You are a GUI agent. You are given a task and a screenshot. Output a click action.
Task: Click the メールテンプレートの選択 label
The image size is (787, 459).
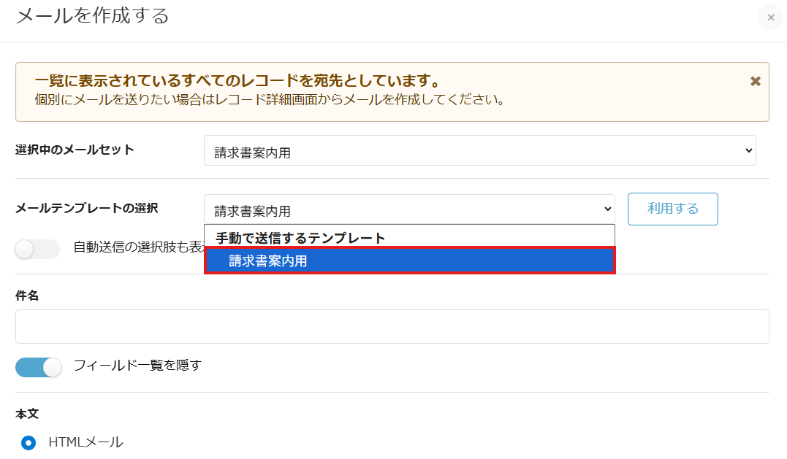86,208
